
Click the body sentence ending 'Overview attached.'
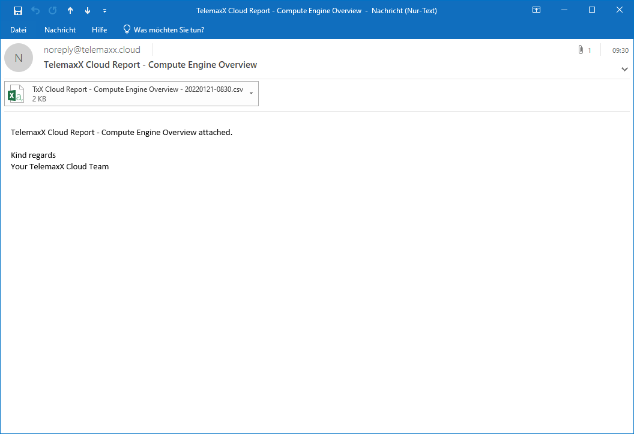(122, 133)
